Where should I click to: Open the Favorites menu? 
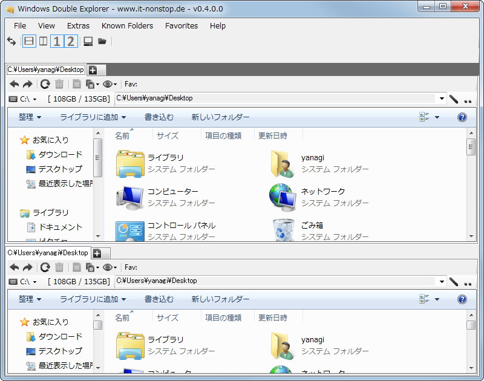coord(181,26)
